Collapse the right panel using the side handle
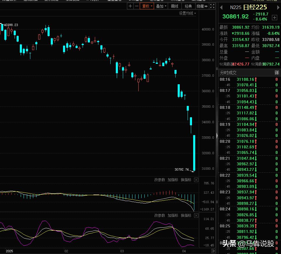281x254 pixels. point(217,135)
